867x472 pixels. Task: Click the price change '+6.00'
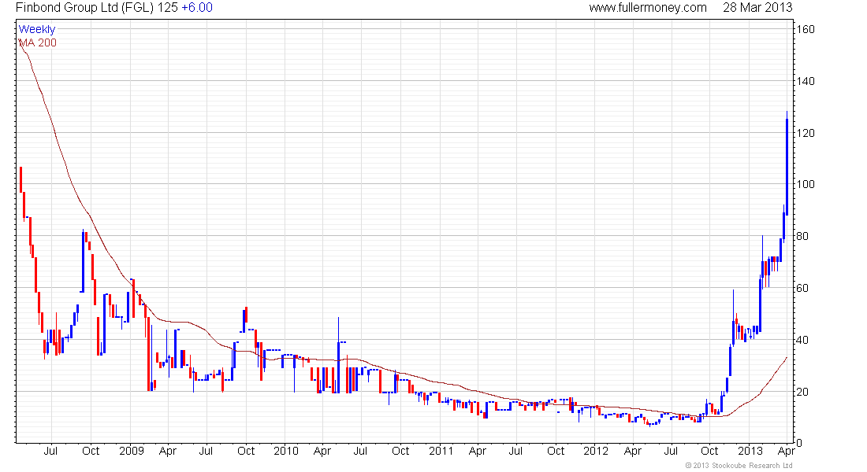(197, 8)
